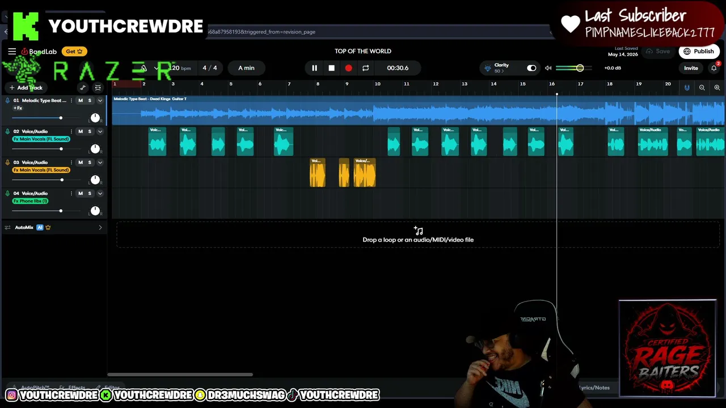This screenshot has width=726, height=408.
Task: Mute track 03 Voice/Audio
Action: click(80, 163)
